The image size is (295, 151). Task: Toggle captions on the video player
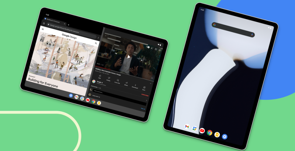click(x=156, y=49)
